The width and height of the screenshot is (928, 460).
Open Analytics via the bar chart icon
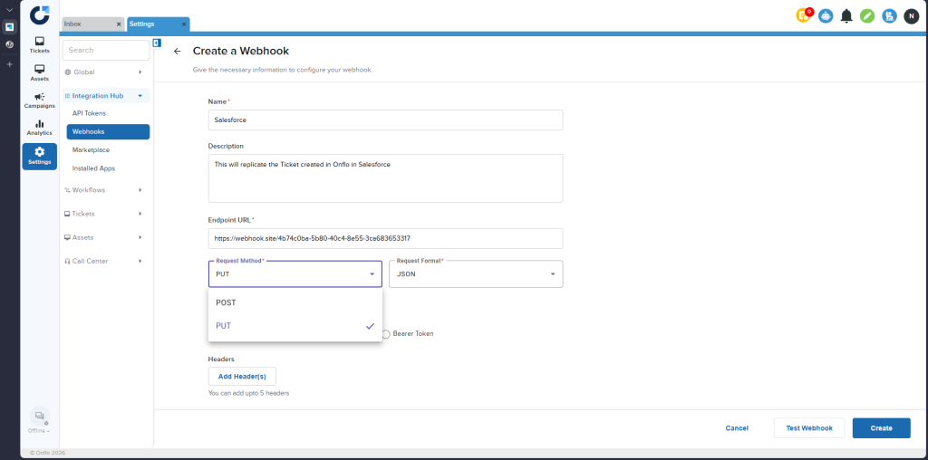pyautogui.click(x=40, y=128)
